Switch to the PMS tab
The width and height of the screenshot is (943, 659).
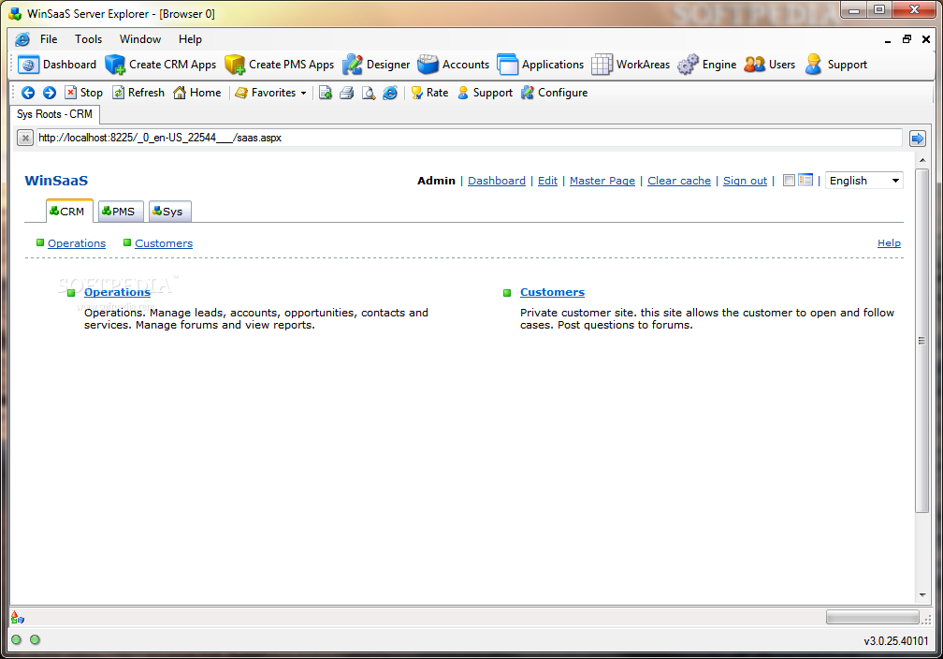point(121,212)
